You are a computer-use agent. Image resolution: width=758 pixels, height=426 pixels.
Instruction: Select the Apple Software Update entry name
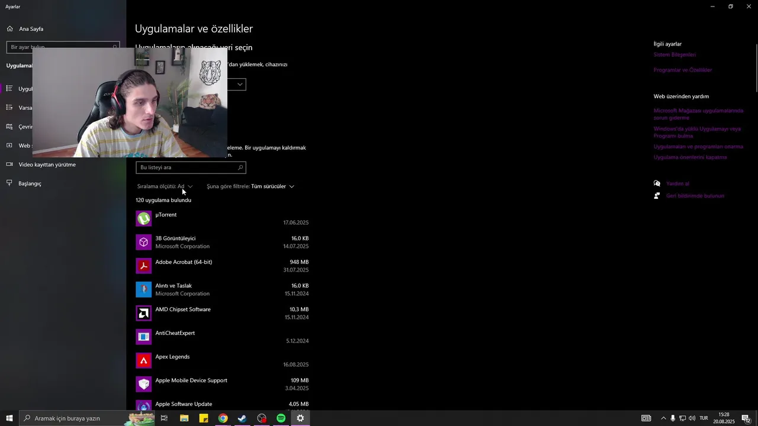184,404
